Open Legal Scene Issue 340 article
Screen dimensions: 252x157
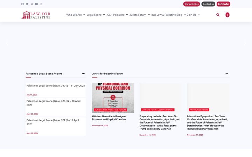(x=56, y=86)
